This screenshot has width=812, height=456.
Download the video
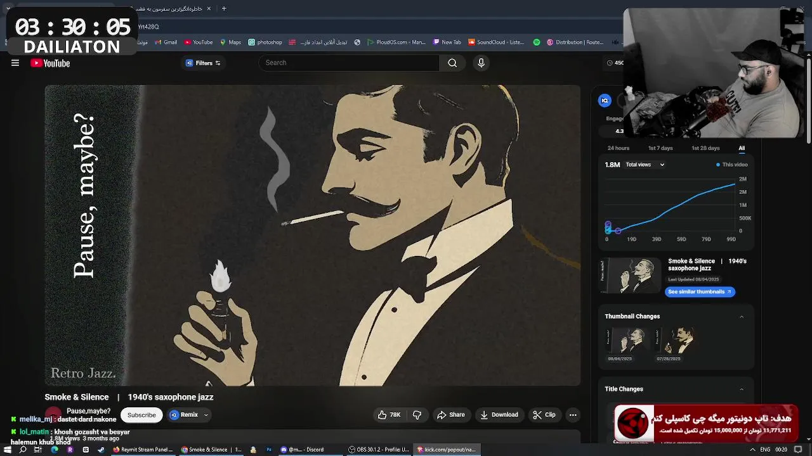(499, 415)
